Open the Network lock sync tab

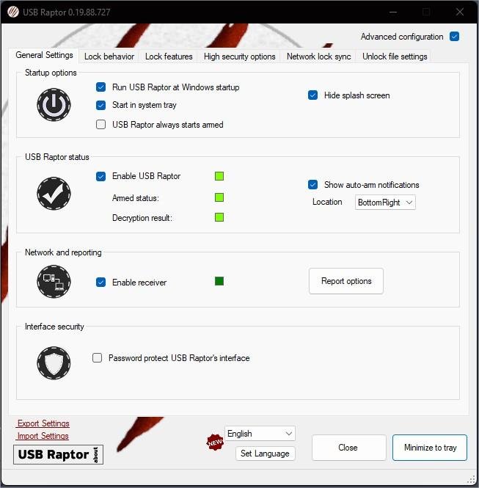coord(318,57)
